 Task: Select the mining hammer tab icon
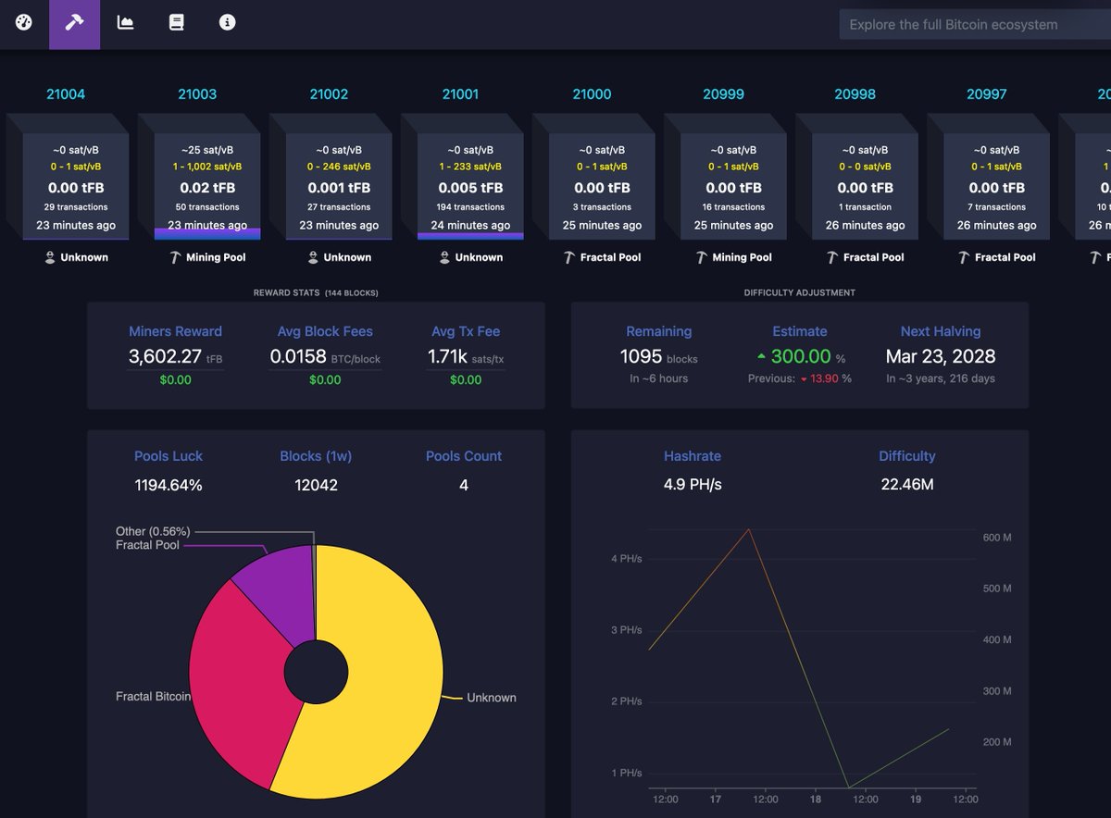point(74,22)
